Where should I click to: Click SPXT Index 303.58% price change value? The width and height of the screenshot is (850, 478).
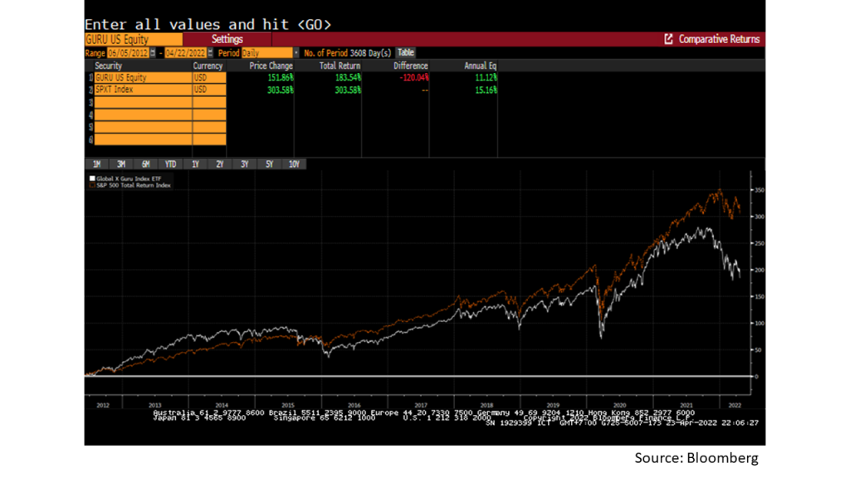[281, 90]
